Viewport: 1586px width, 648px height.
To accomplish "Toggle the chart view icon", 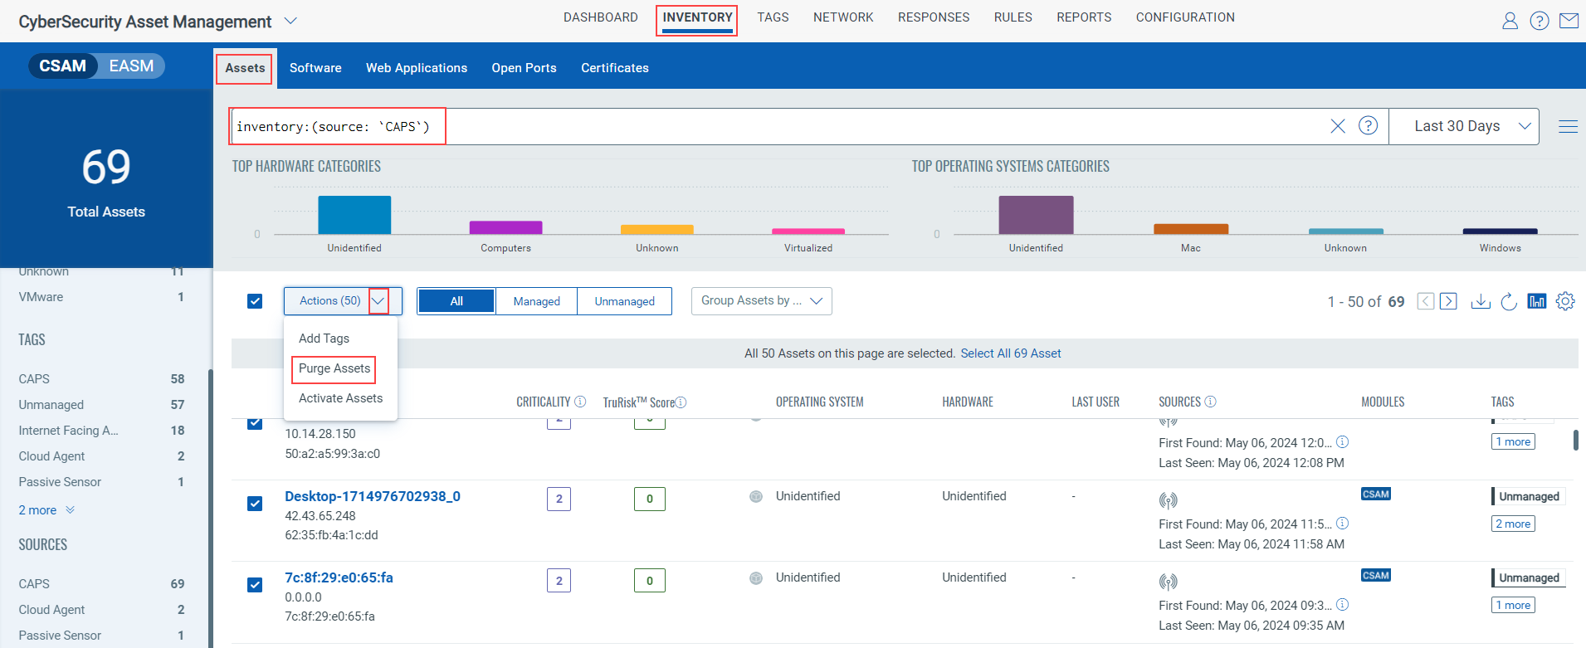I will click(x=1536, y=301).
